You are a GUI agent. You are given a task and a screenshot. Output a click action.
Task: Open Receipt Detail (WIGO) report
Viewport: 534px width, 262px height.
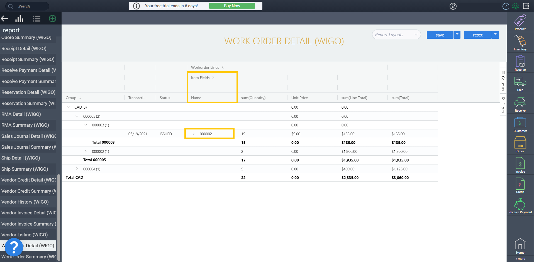(28, 48)
